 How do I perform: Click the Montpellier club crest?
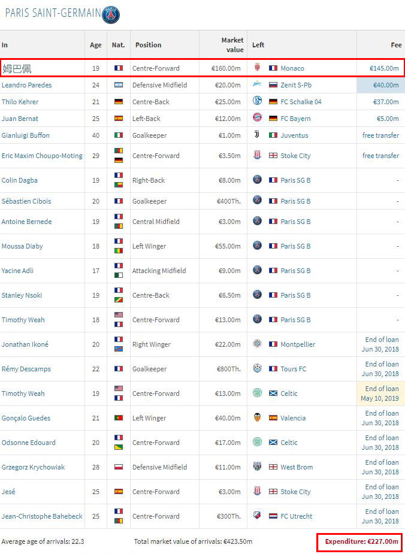258,344
